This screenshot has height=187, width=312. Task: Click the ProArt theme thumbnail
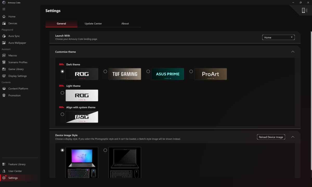211,74
